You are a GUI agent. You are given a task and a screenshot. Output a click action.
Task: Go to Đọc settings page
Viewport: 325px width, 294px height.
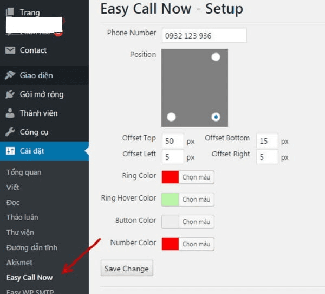(13, 202)
